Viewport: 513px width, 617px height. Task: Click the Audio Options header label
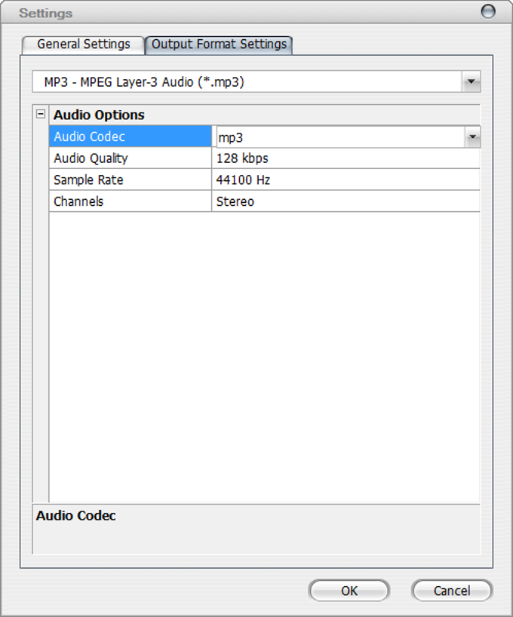[100, 115]
